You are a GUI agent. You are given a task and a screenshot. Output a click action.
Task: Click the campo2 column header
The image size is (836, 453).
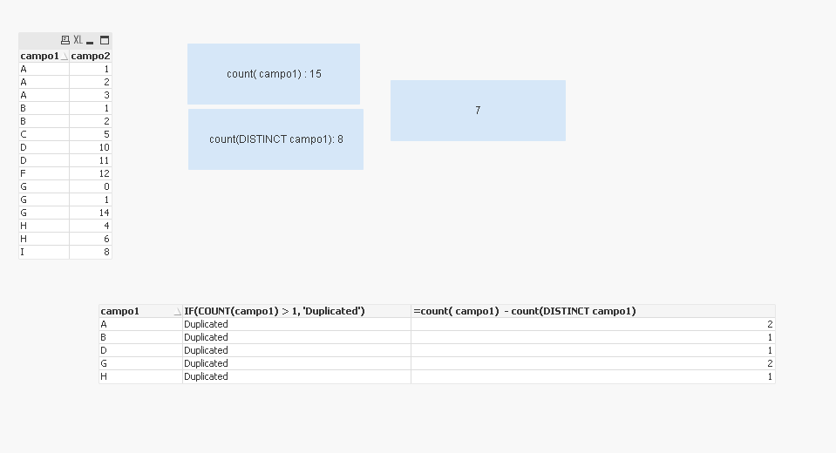[x=91, y=56]
